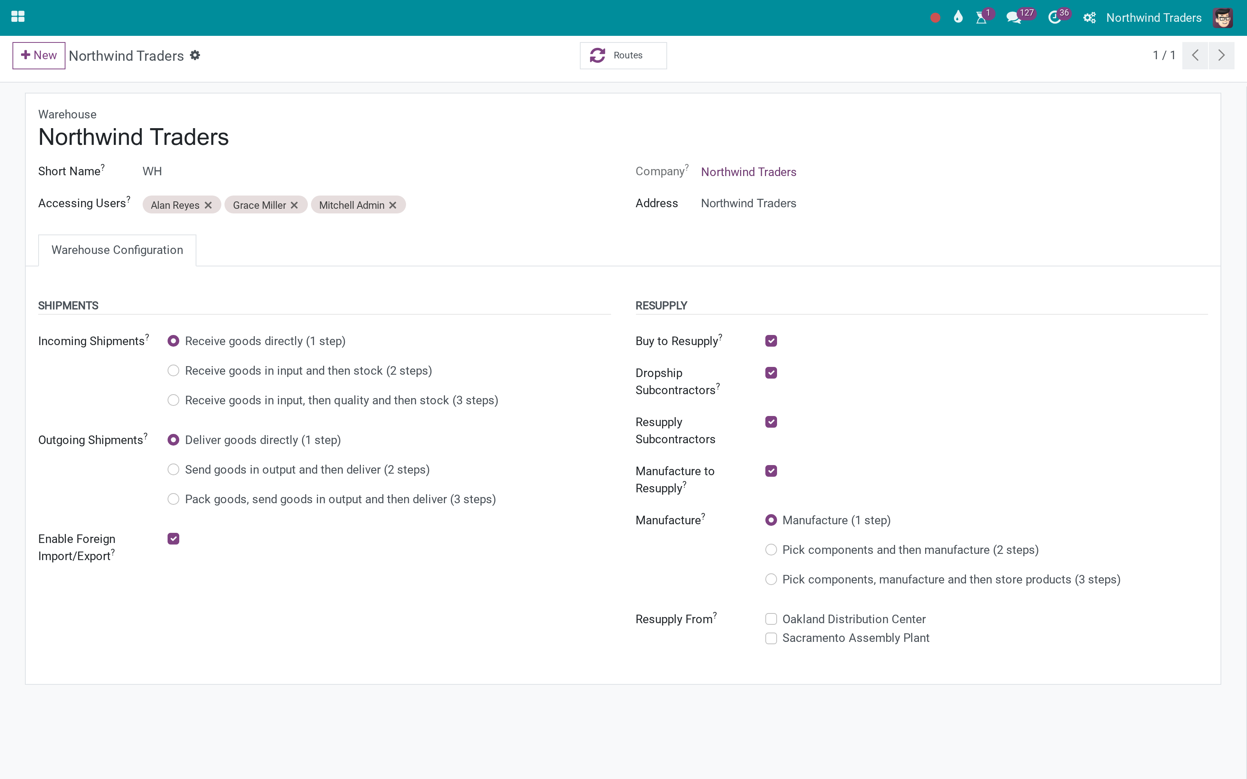Toggle Manufacture to Resupply checkbox
The width and height of the screenshot is (1247, 779).
pyautogui.click(x=771, y=471)
